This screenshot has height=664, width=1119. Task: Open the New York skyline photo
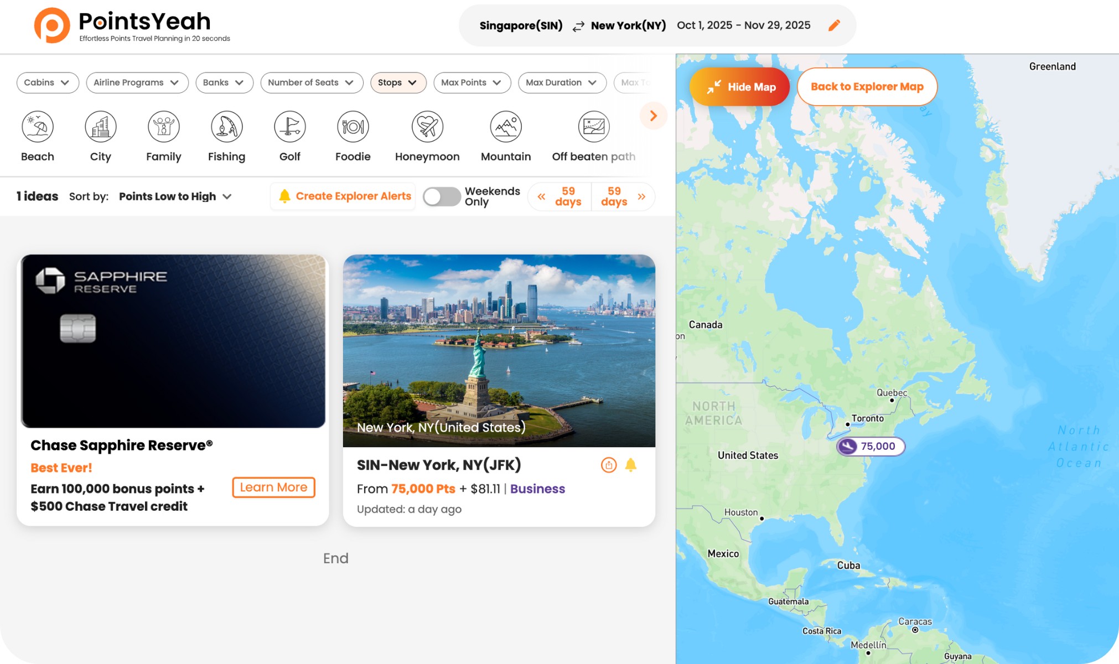click(x=499, y=351)
